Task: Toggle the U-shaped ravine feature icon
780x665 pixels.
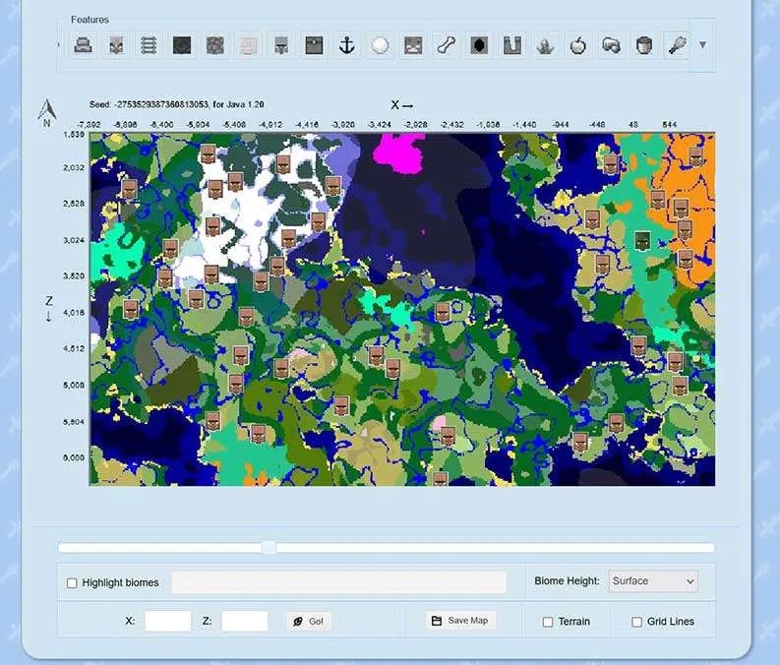Action: tap(511, 45)
